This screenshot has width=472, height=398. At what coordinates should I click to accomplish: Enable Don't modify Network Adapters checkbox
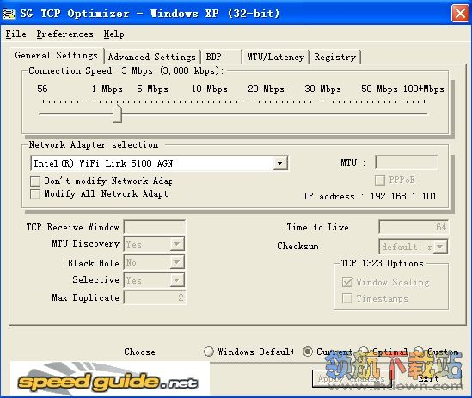[x=35, y=181]
